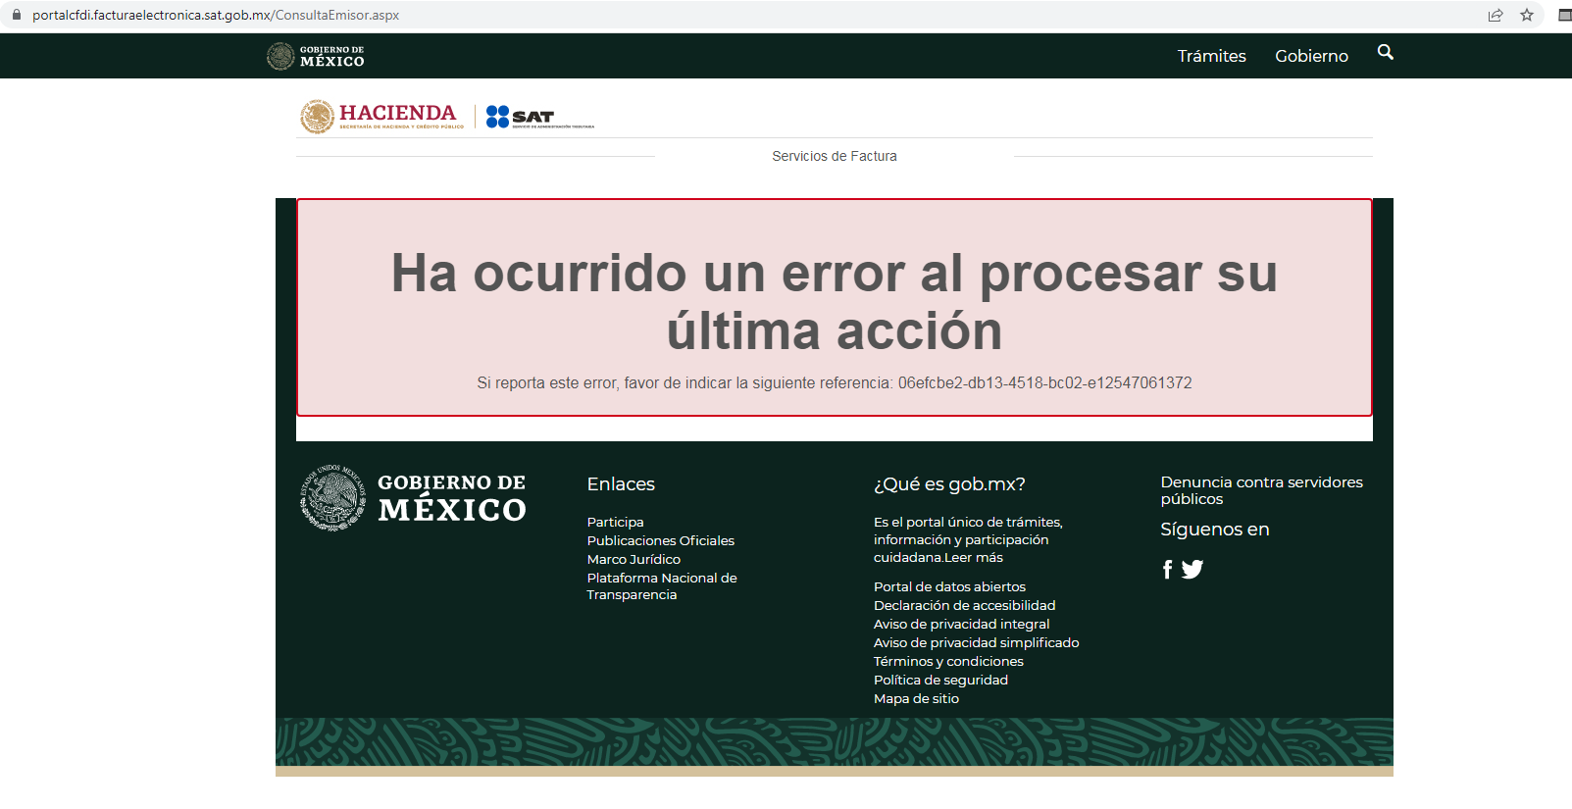Click the error heading message
Image resolution: width=1572 pixels, height=809 pixels.
click(835, 301)
